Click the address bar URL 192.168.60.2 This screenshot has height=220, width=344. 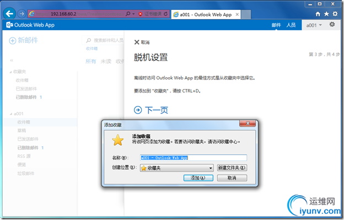(63, 14)
